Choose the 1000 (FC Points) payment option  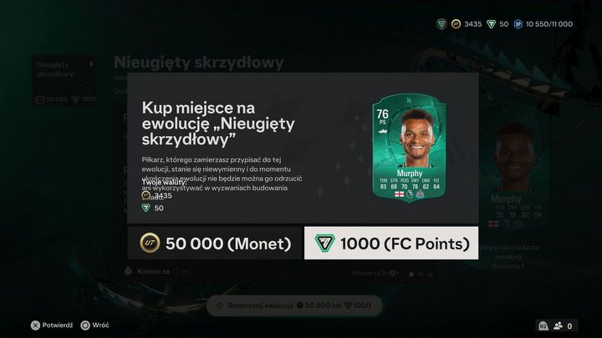391,243
